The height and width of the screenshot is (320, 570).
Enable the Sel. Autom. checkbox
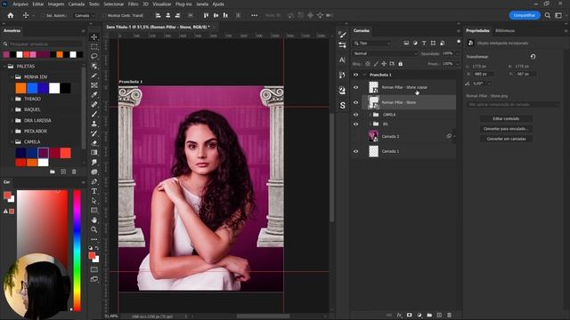[43, 16]
